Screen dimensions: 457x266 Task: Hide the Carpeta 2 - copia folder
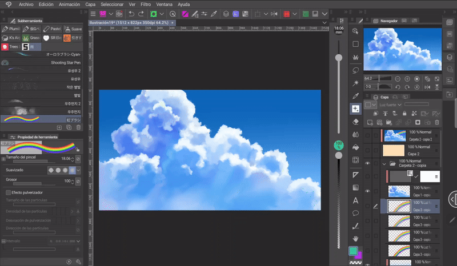tap(368, 163)
